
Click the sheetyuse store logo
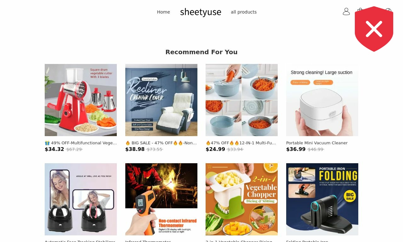pyautogui.click(x=201, y=12)
